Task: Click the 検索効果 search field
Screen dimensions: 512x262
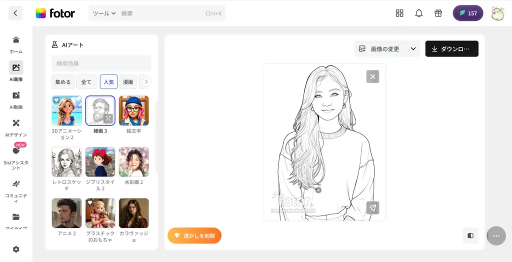Action: [101, 63]
